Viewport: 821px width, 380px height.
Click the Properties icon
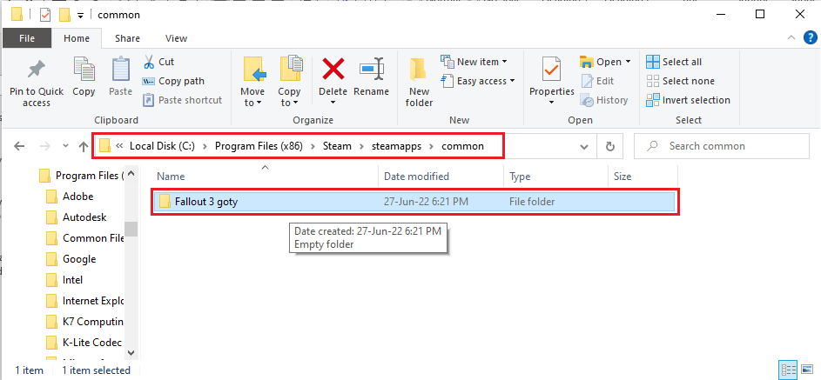[552, 70]
